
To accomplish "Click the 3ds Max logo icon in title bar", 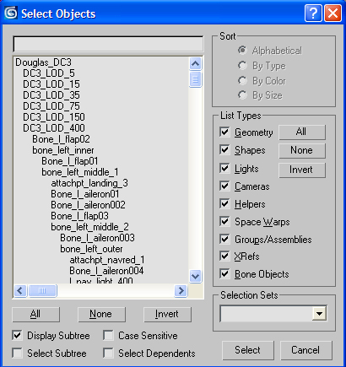I will pos(11,13).
